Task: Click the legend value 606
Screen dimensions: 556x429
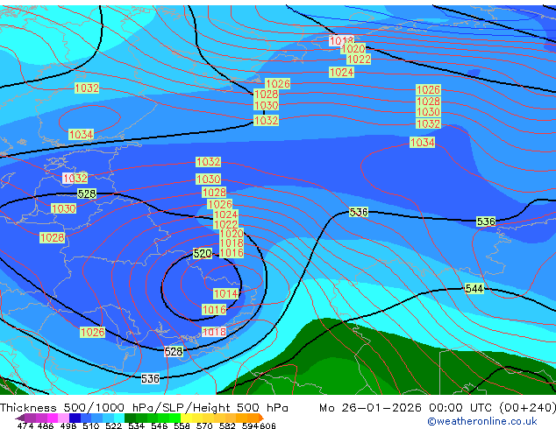Action: pos(267,425)
